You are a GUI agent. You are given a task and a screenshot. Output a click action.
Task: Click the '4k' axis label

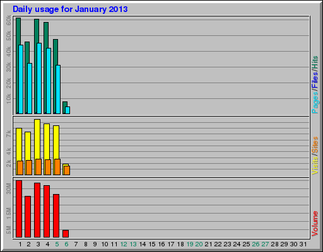[8, 151]
